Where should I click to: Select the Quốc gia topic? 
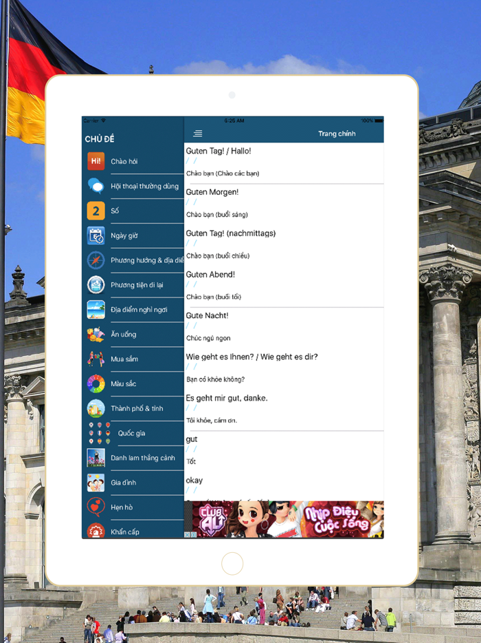point(133,433)
